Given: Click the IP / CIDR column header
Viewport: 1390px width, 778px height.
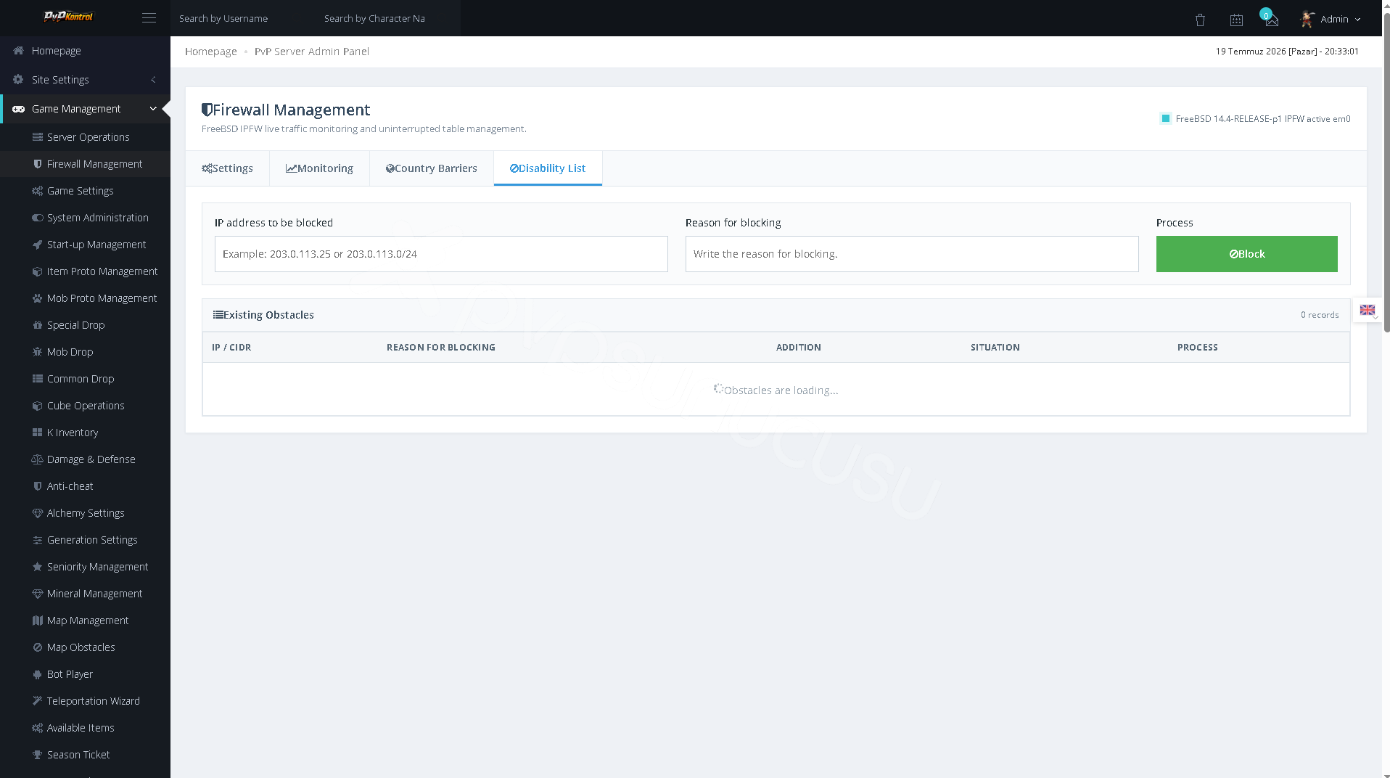Looking at the screenshot, I should tap(231, 348).
